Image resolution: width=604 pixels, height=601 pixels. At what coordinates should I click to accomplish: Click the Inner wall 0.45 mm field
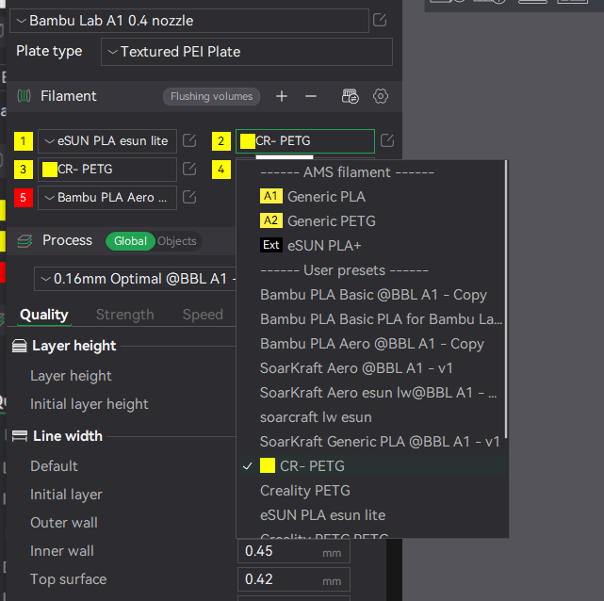coord(294,551)
